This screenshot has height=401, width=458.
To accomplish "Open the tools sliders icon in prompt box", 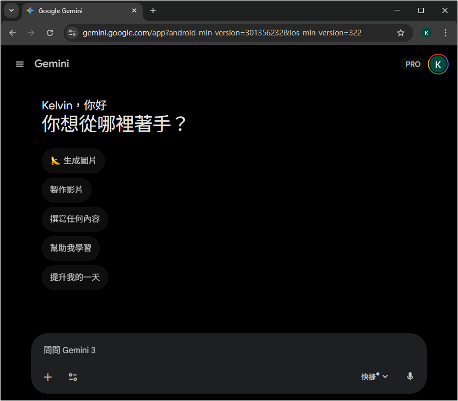I will tap(73, 377).
